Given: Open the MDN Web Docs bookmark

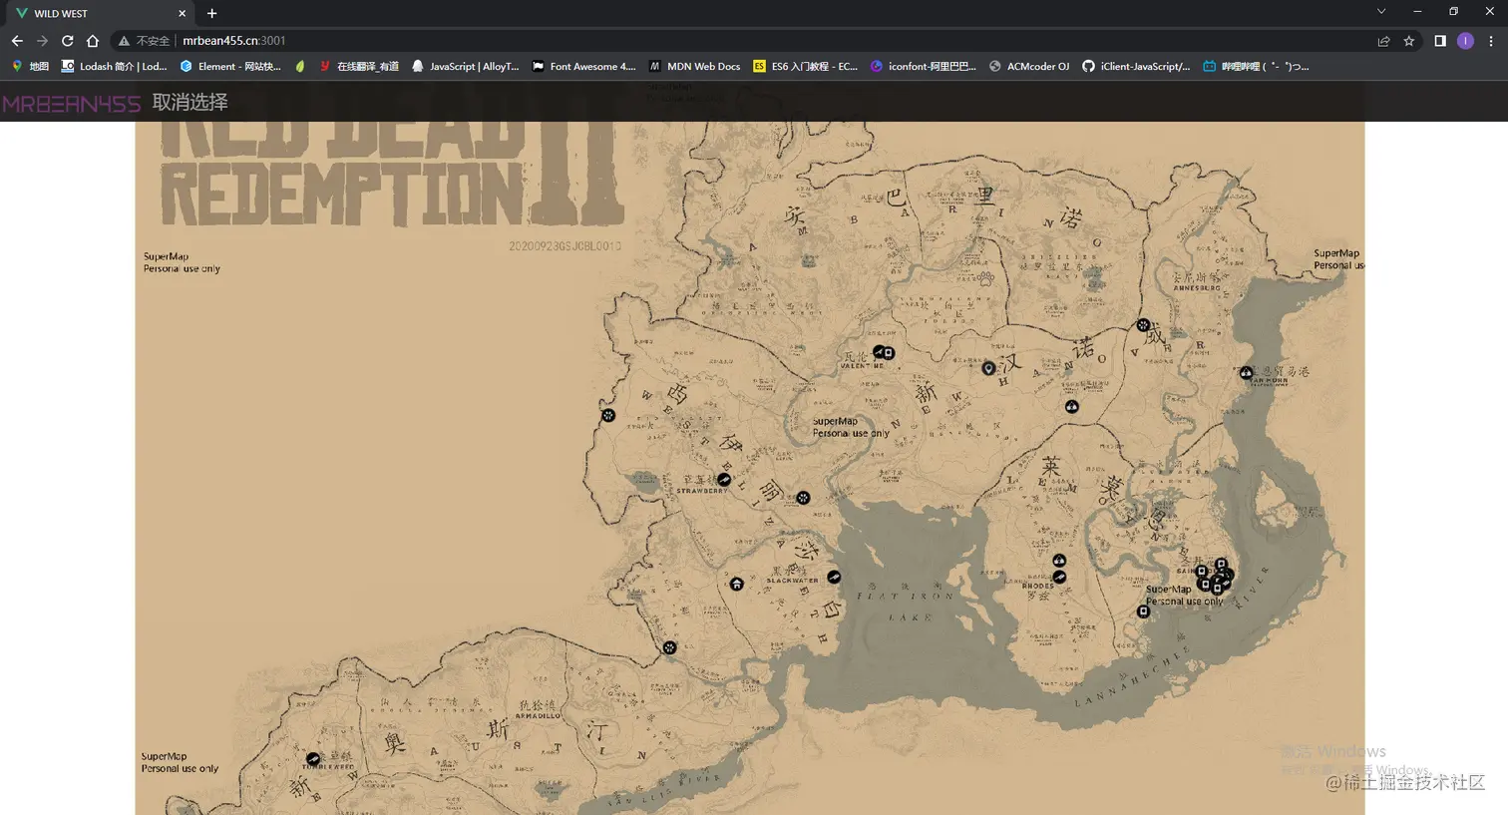Looking at the screenshot, I should 695,66.
